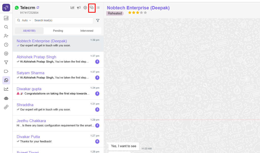Switch to the Pending tab

tap(58, 31)
